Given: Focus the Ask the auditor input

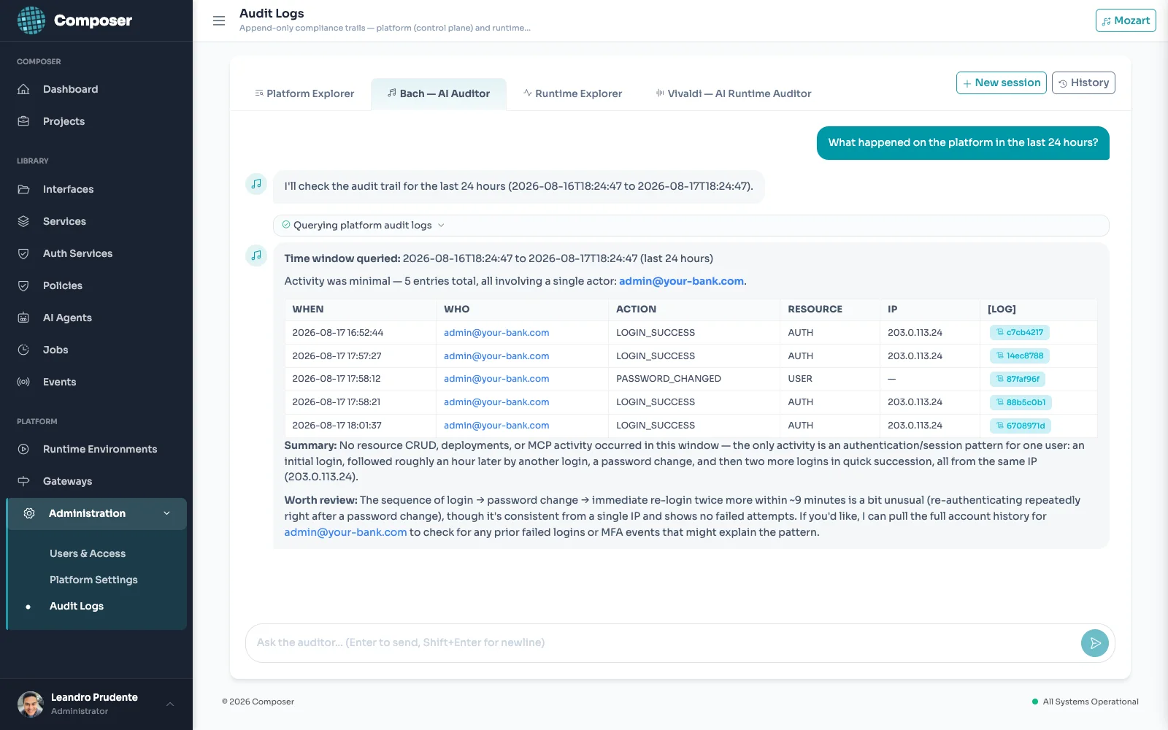Looking at the screenshot, I should click(663, 643).
